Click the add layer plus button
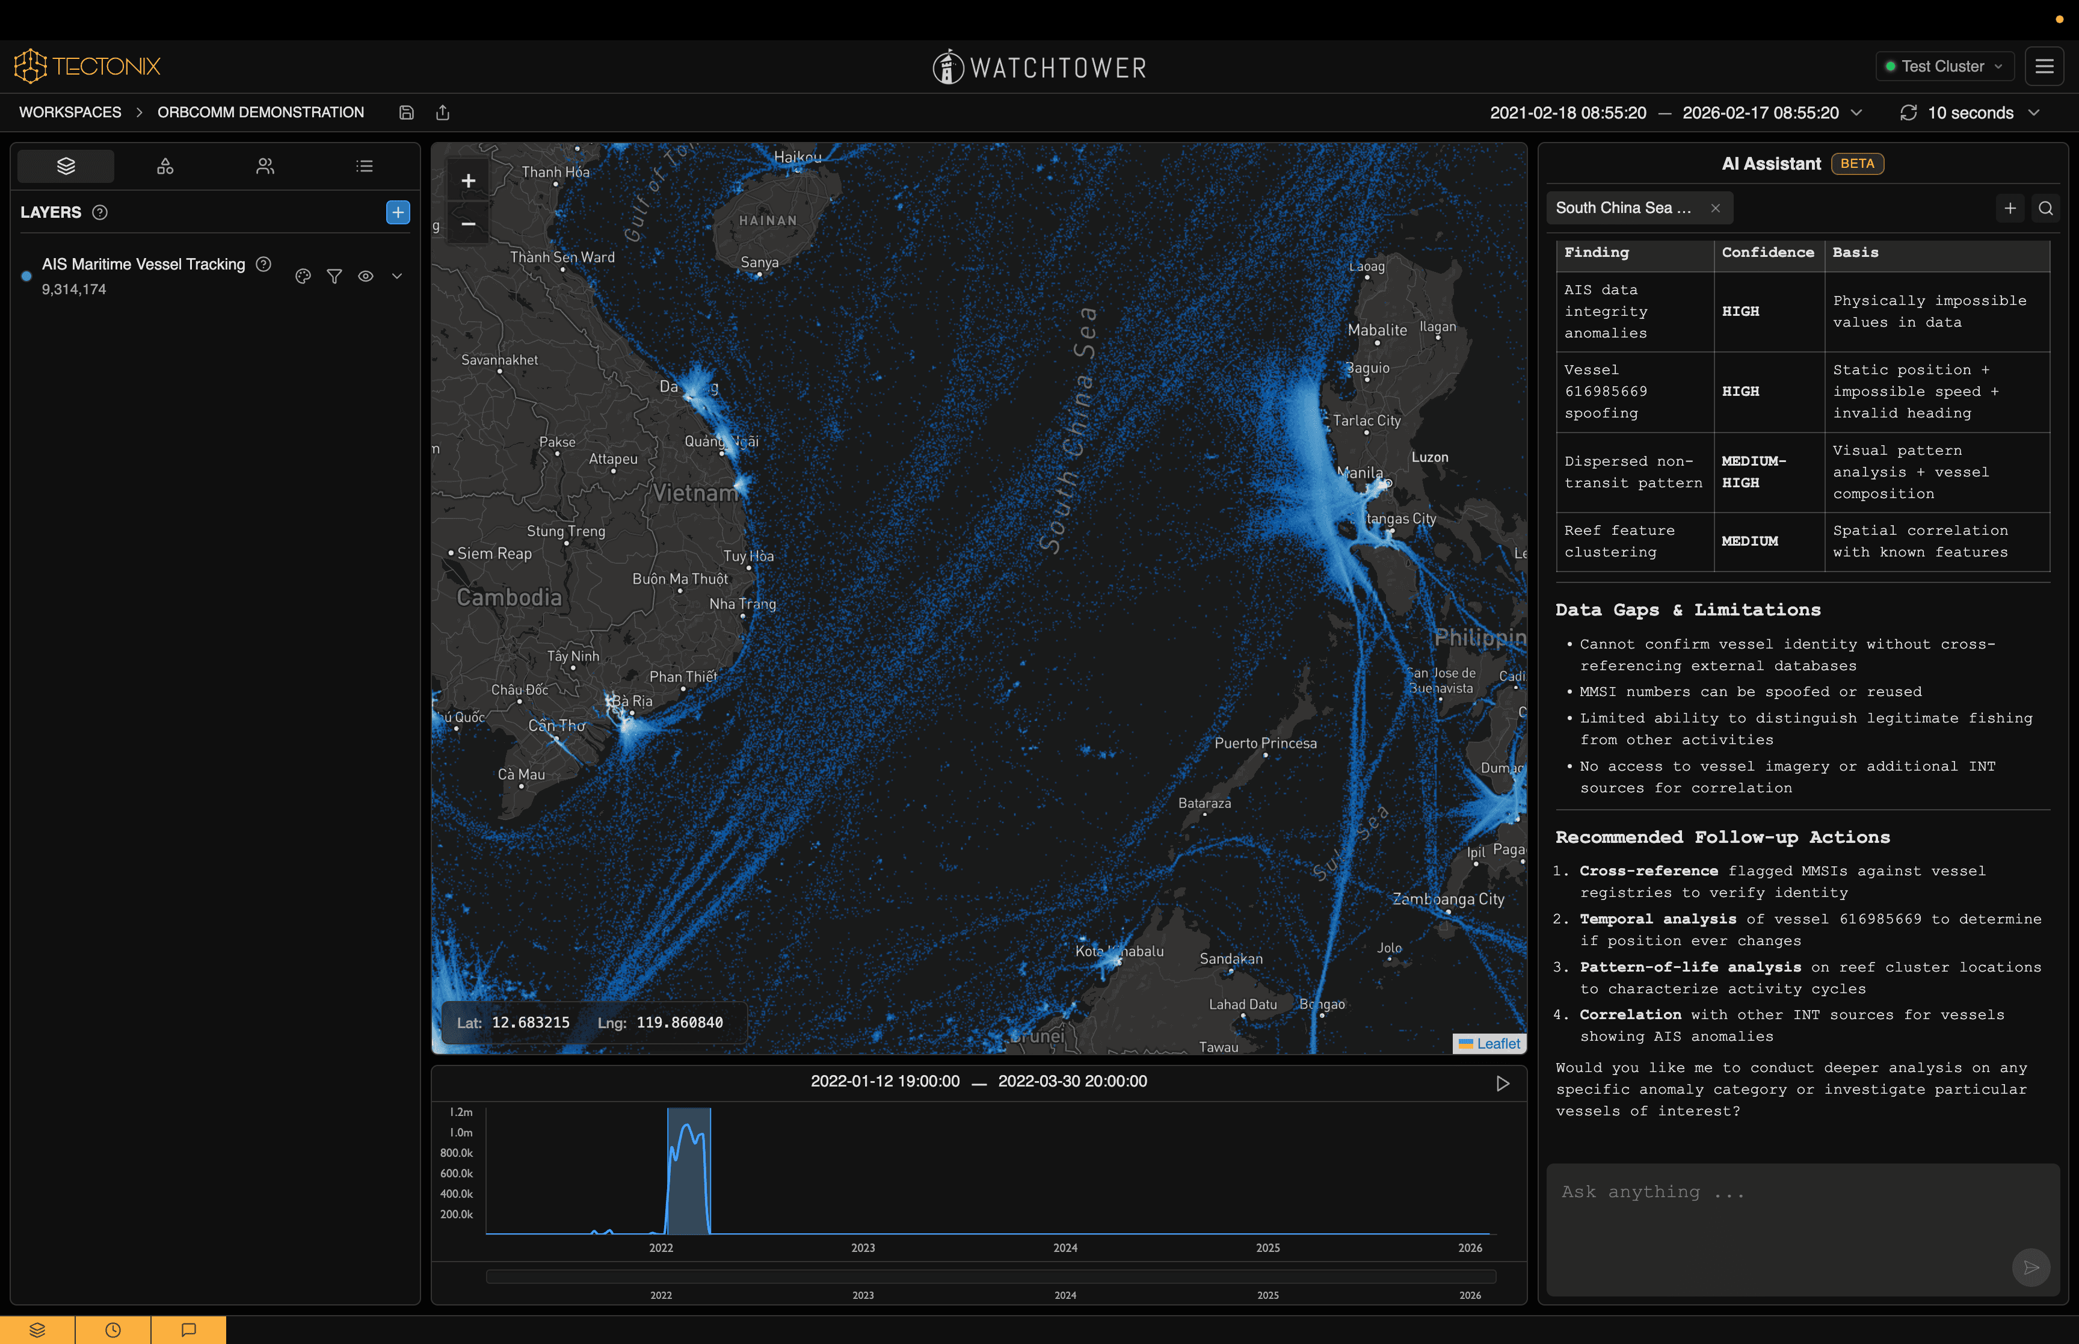Viewport: 2079px width, 1344px height. (x=398, y=212)
